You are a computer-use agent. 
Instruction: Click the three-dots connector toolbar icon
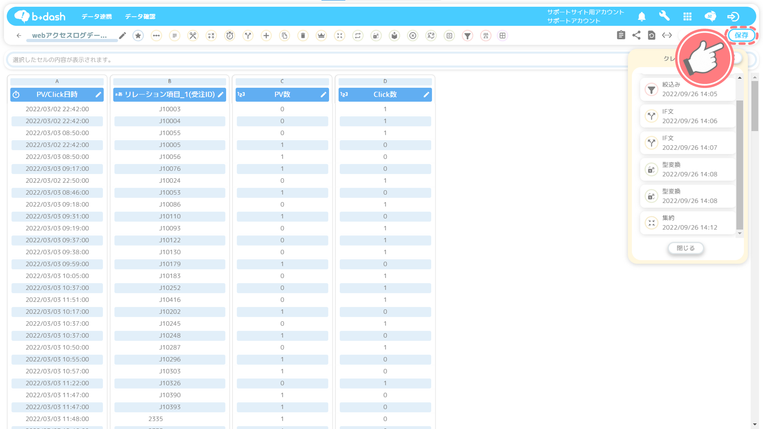(156, 36)
